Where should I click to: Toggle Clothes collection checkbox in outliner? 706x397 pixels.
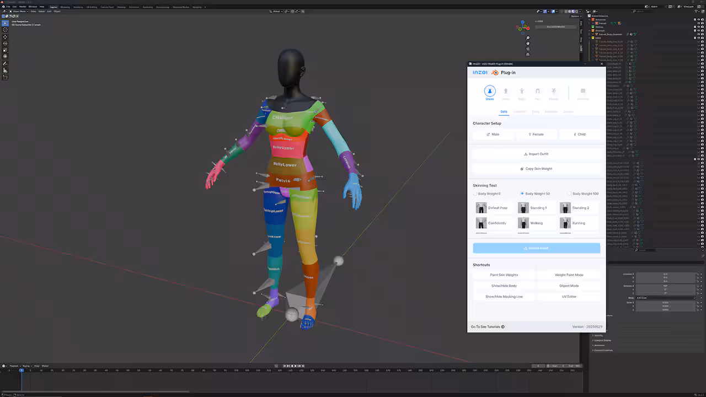coord(695,27)
